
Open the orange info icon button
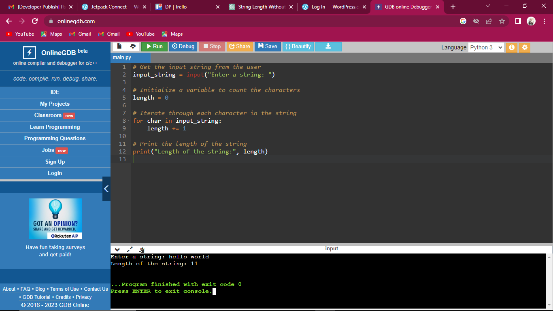tap(511, 47)
